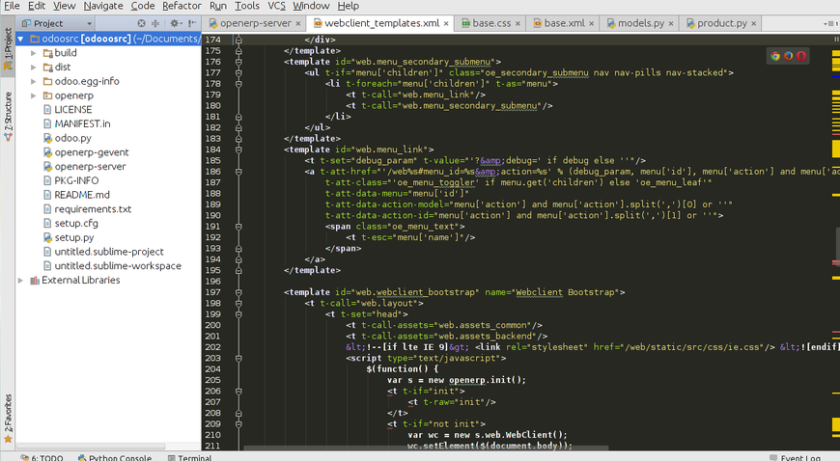Click the scroll from source icon
The image size is (840, 461).
pyautogui.click(x=141, y=23)
